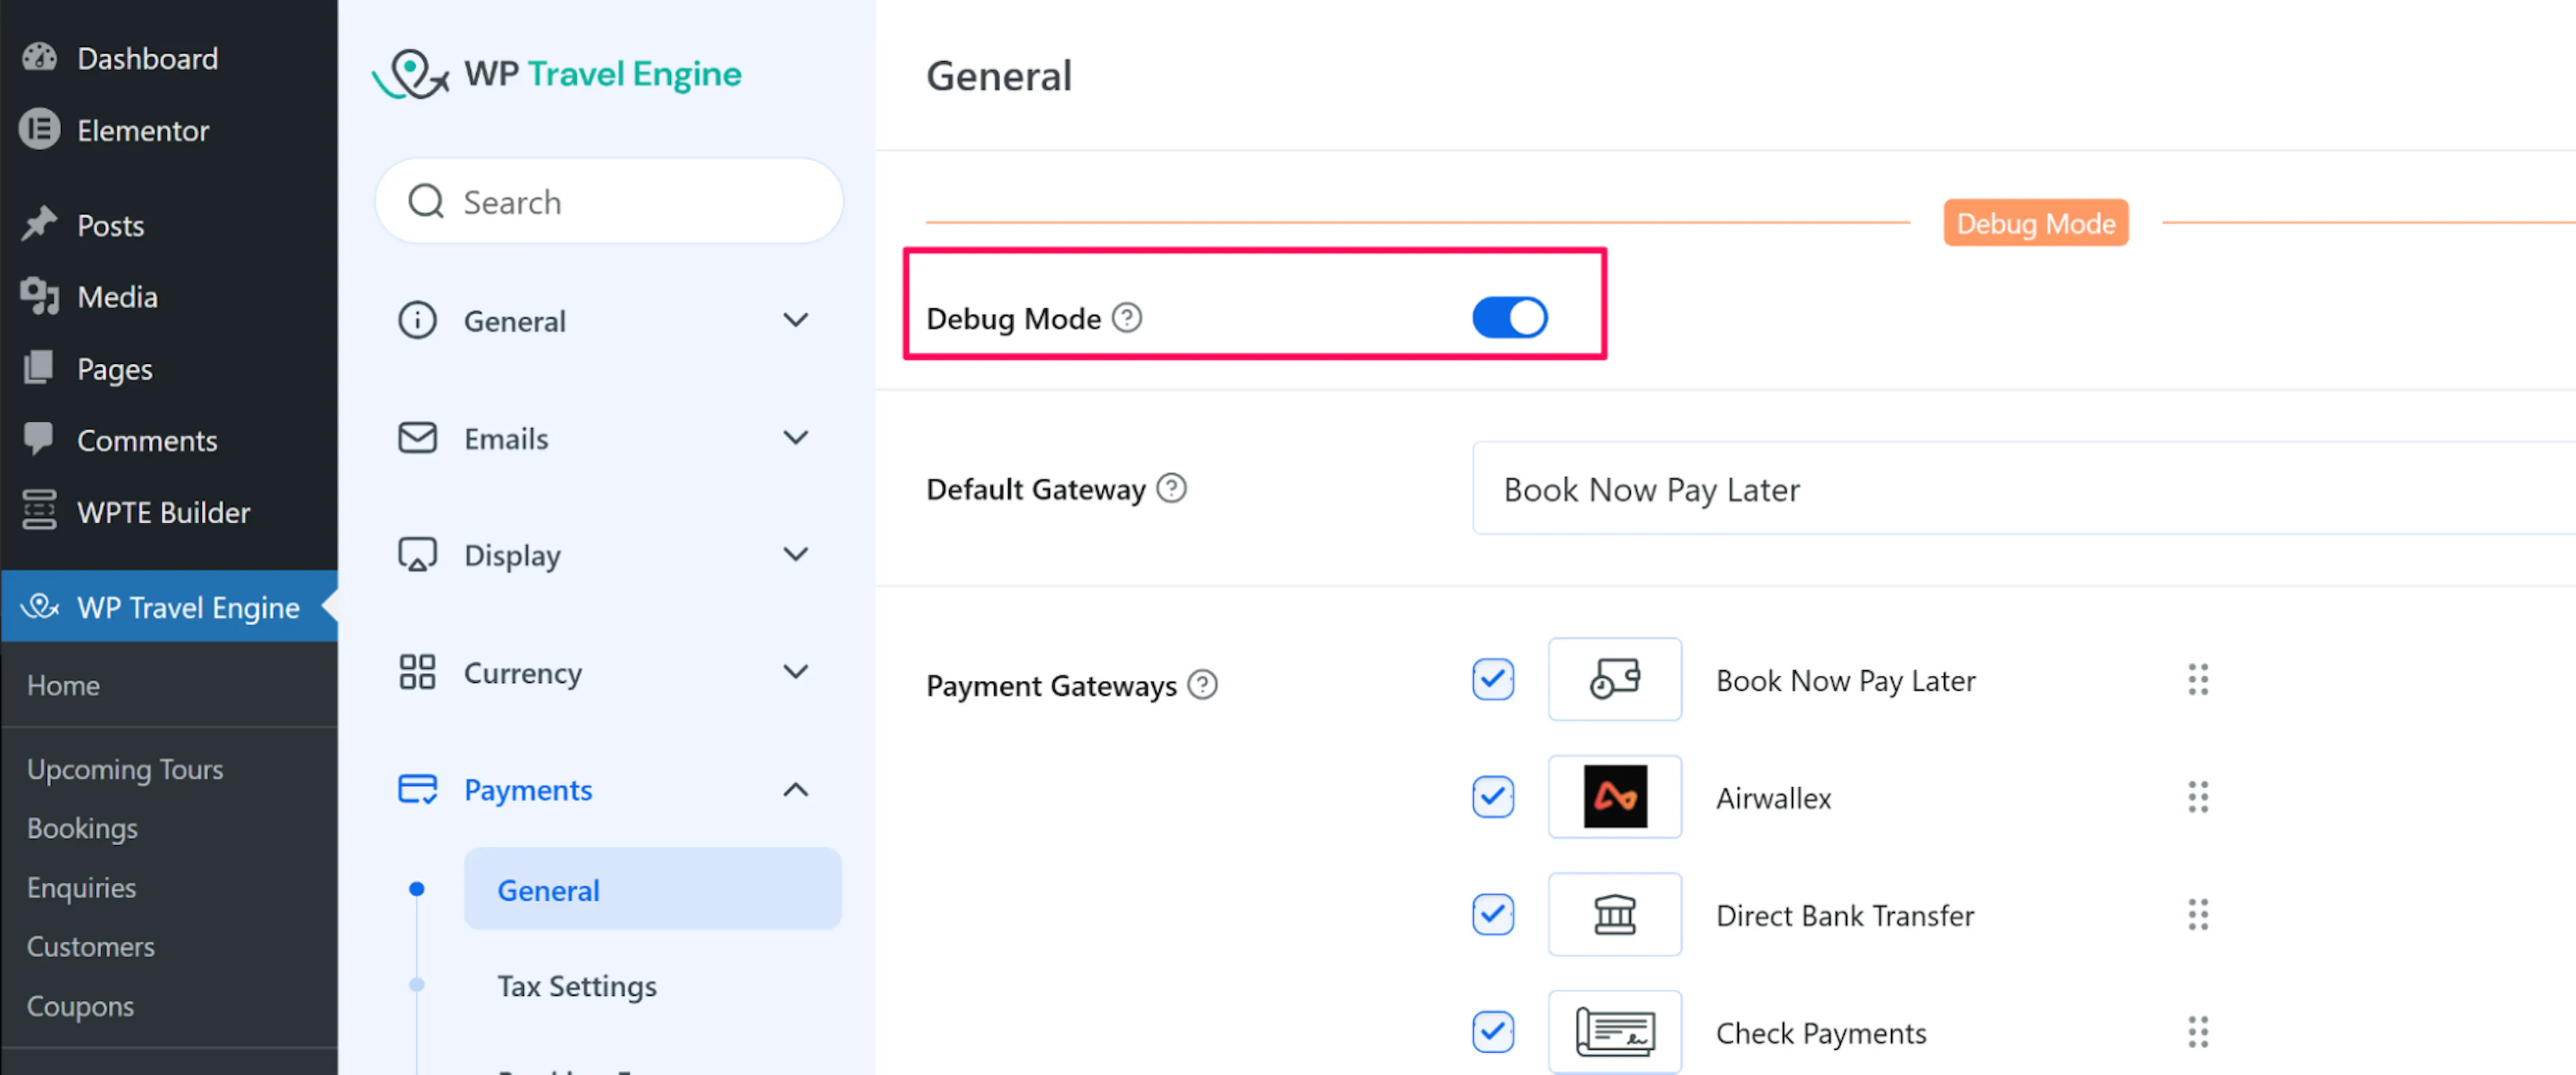Open the Default Gateway dropdown
2576x1075 pixels.
tap(2020, 489)
